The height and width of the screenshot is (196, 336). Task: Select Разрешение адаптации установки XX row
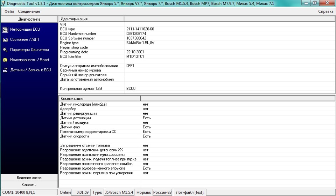(197, 150)
